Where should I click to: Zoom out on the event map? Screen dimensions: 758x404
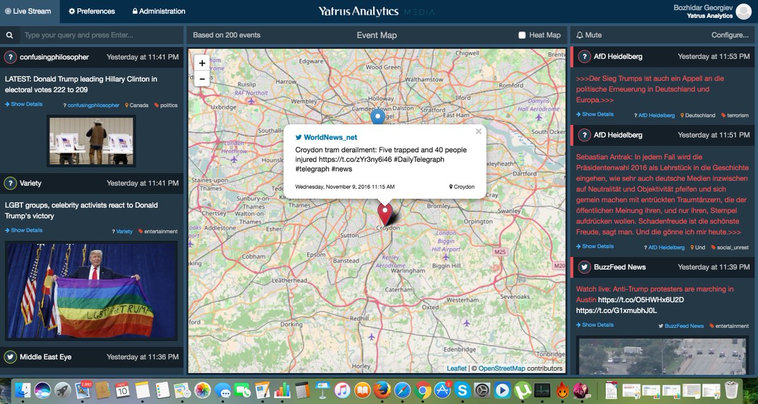tap(202, 79)
